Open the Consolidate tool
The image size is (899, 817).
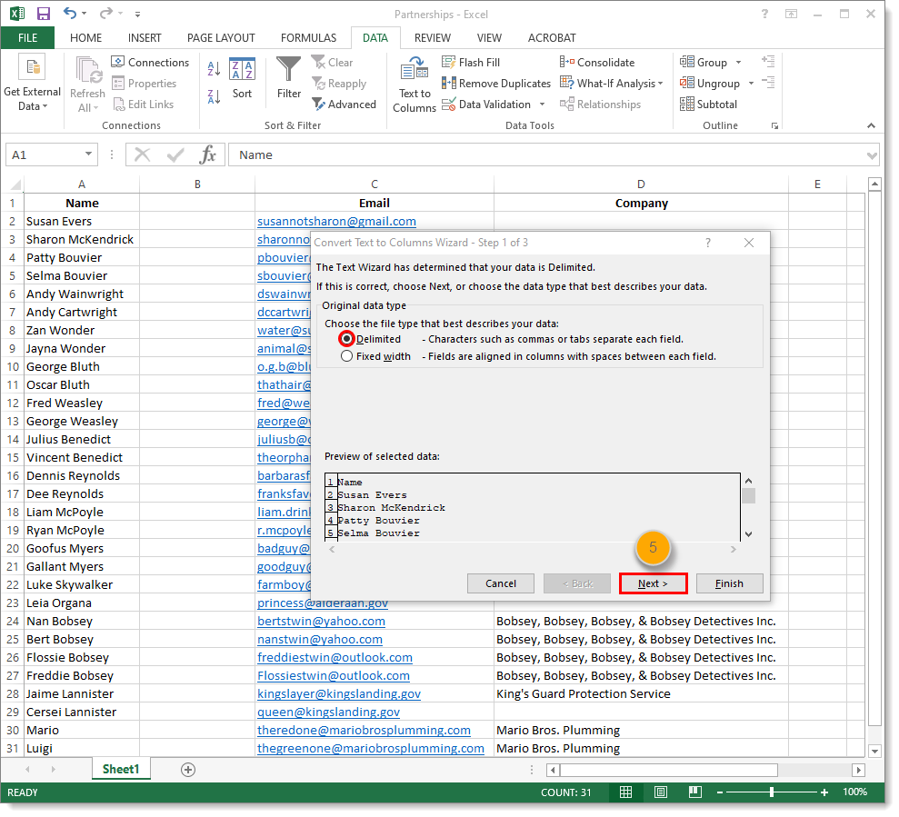(597, 63)
